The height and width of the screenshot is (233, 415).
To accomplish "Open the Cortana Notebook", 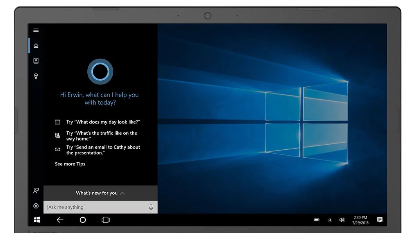I will point(36,61).
